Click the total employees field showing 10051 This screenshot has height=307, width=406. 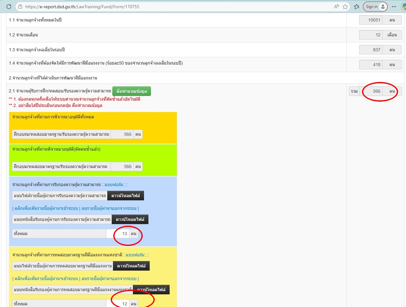371,20
